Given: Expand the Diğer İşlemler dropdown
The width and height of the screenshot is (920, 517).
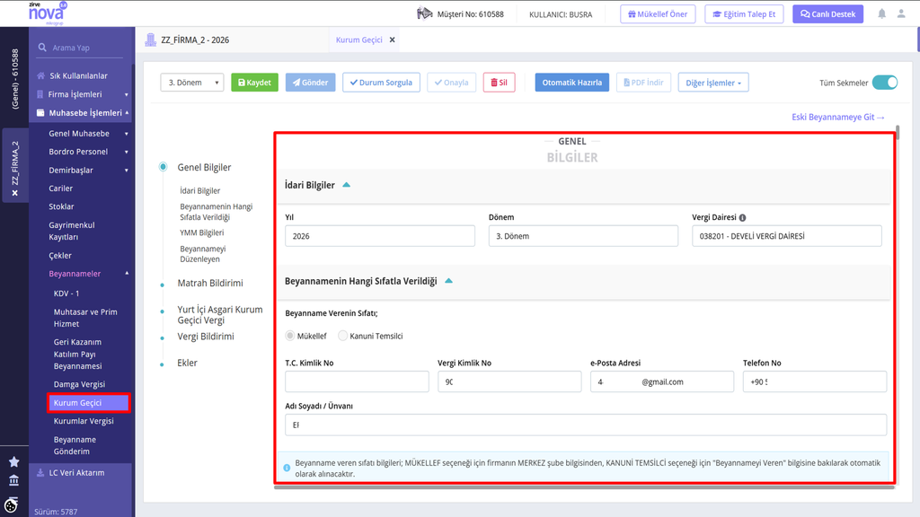Looking at the screenshot, I should coord(713,83).
